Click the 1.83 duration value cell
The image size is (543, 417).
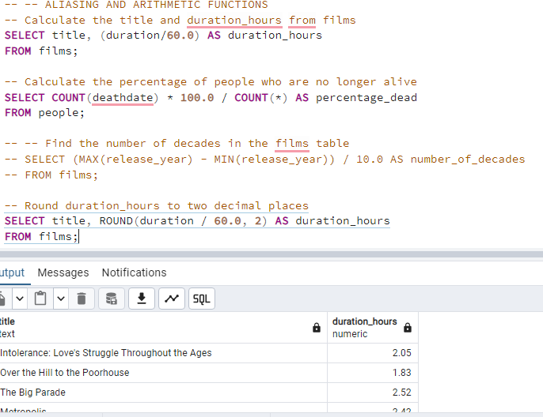point(373,373)
